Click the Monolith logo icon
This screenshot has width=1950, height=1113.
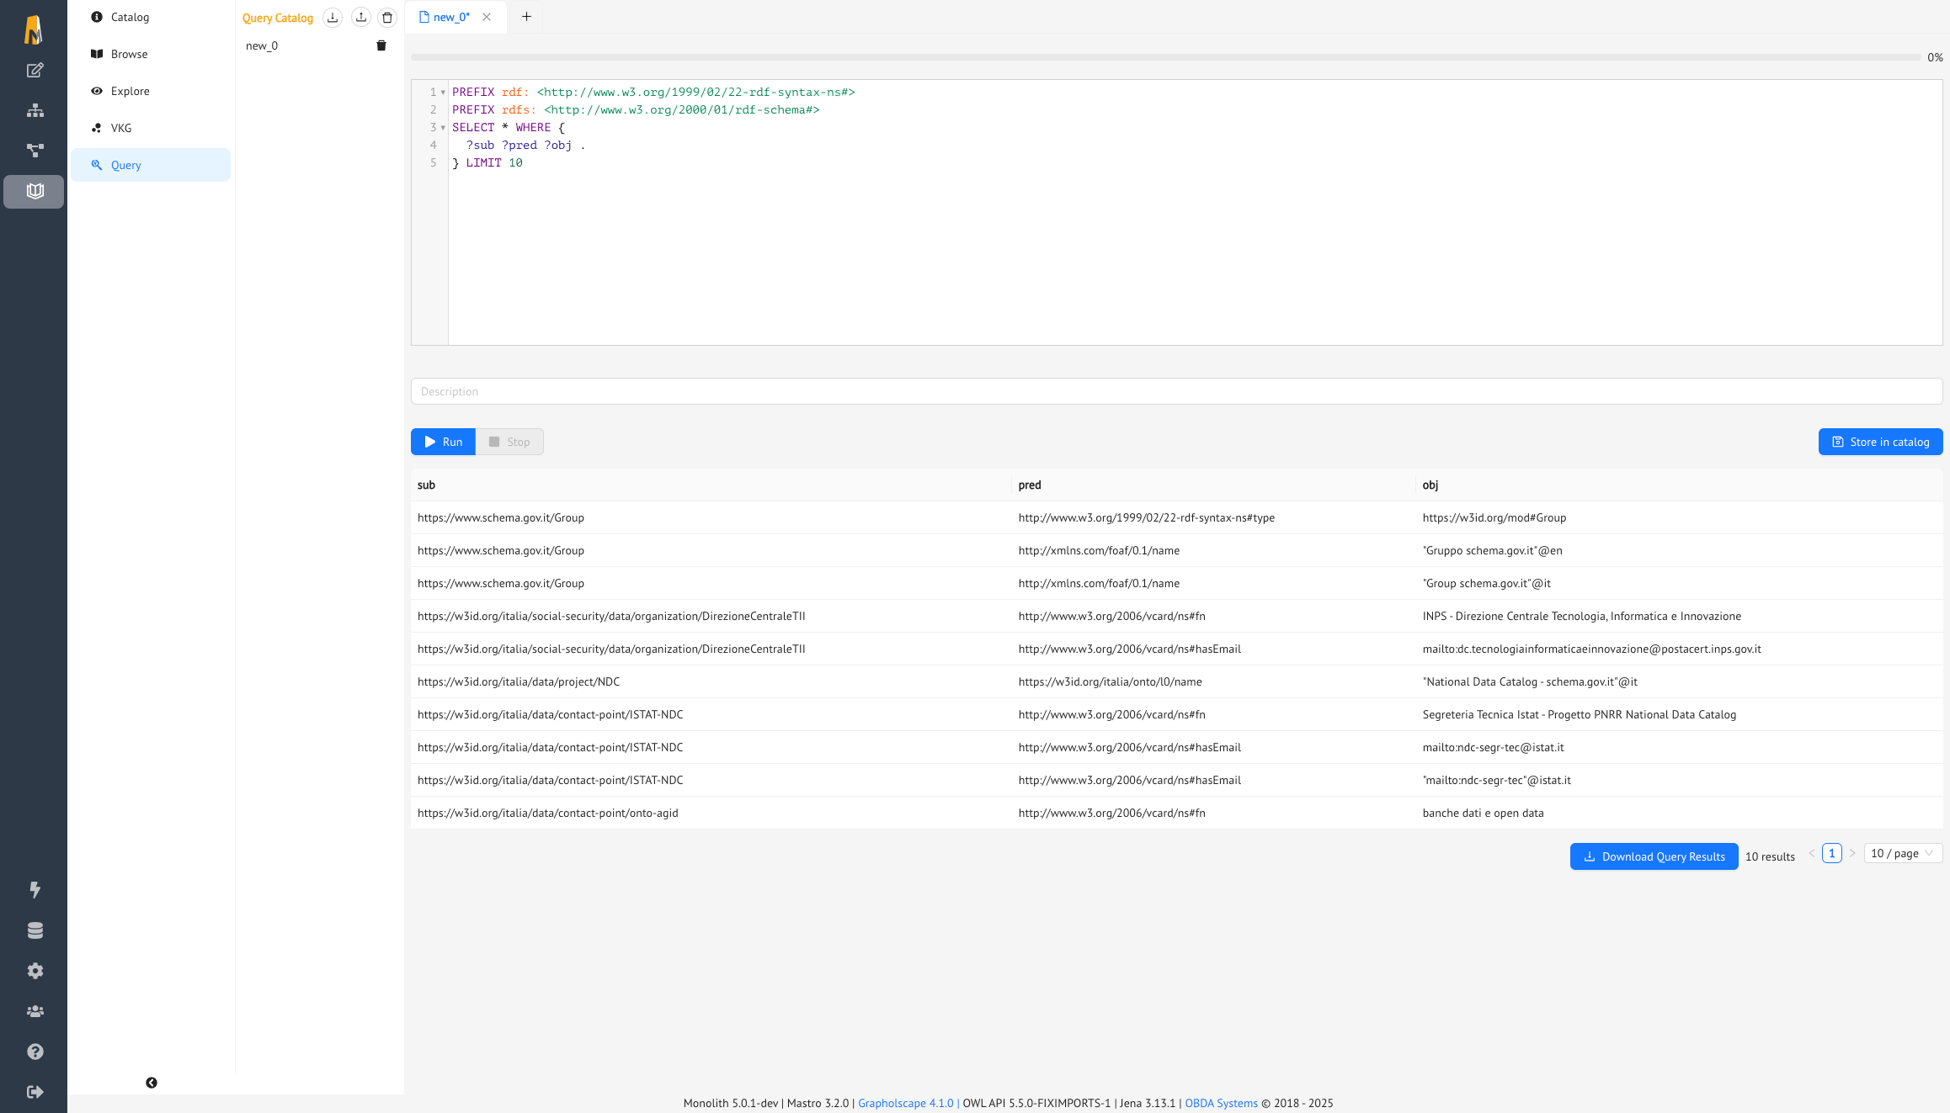pyautogui.click(x=34, y=28)
